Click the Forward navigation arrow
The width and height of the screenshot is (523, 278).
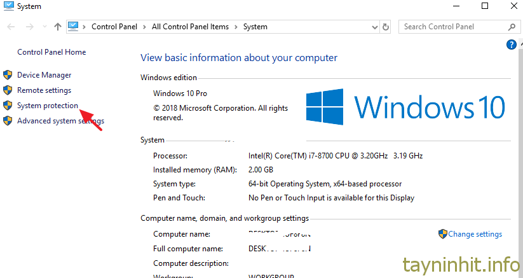[29, 27]
